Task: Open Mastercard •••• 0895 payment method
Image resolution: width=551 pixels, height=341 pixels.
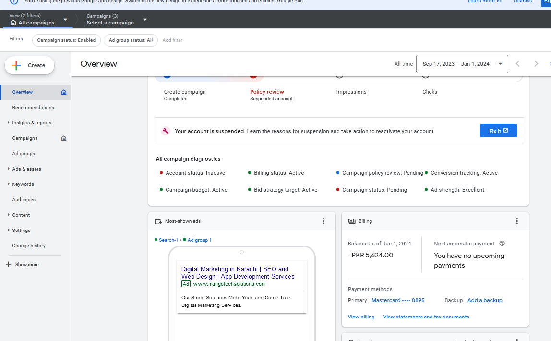Action: tap(398, 300)
